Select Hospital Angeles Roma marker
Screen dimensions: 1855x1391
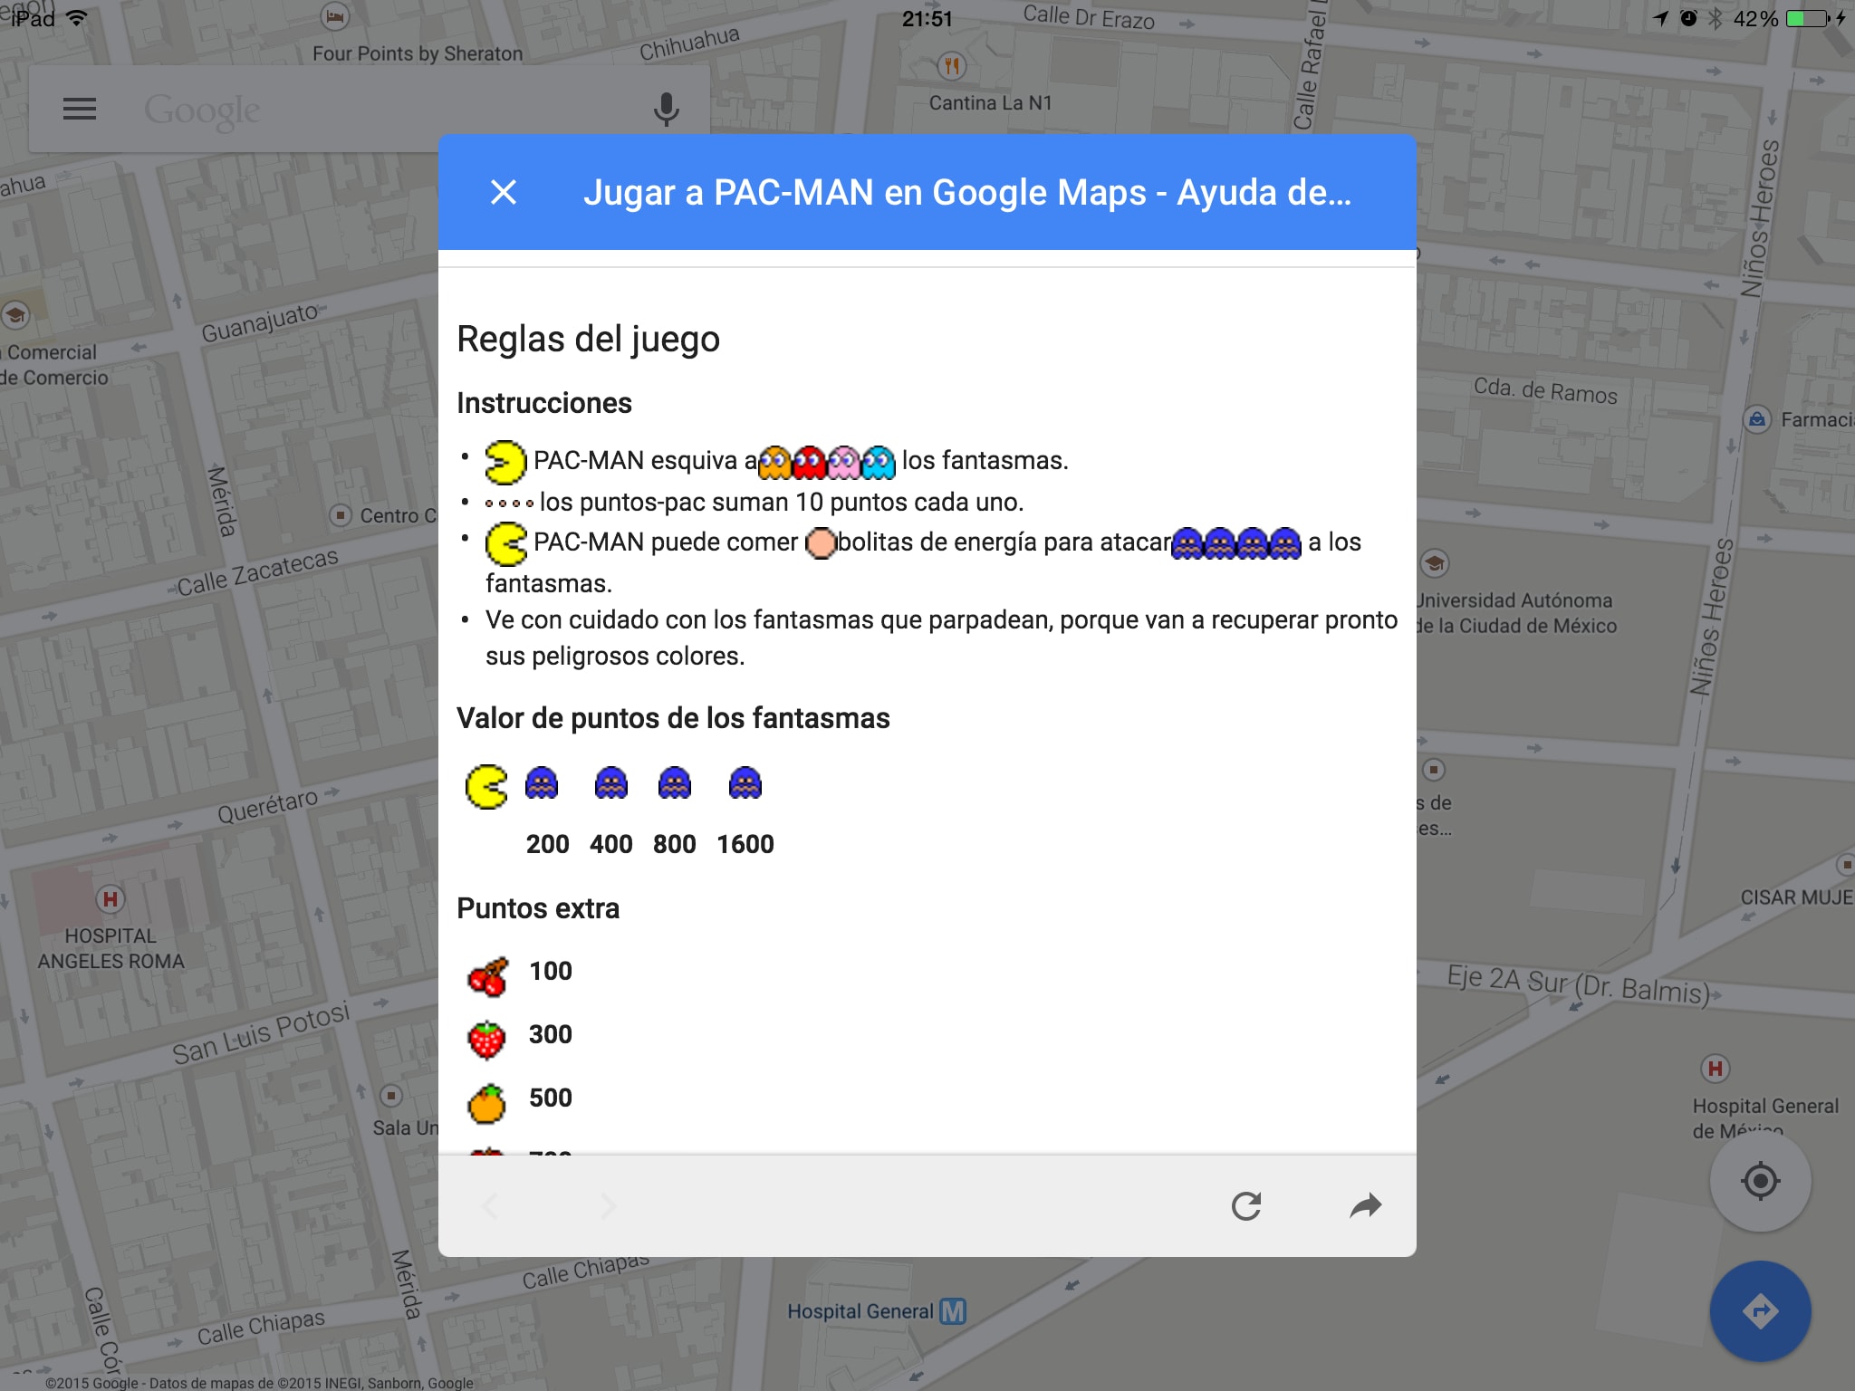point(110,899)
